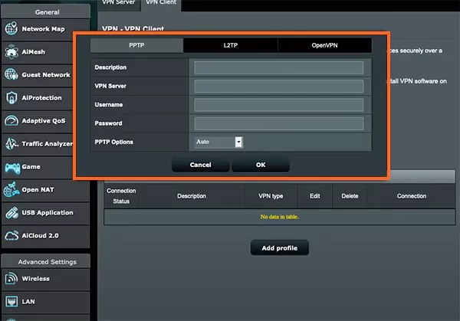
Task: Click the 'No data in table.' message
Action: (280, 217)
